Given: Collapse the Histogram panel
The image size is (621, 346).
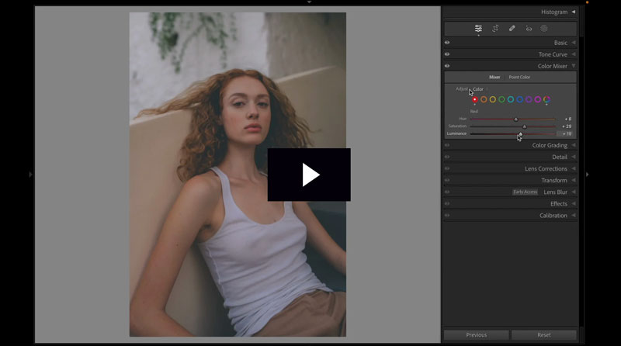Looking at the screenshot, I should coord(574,12).
